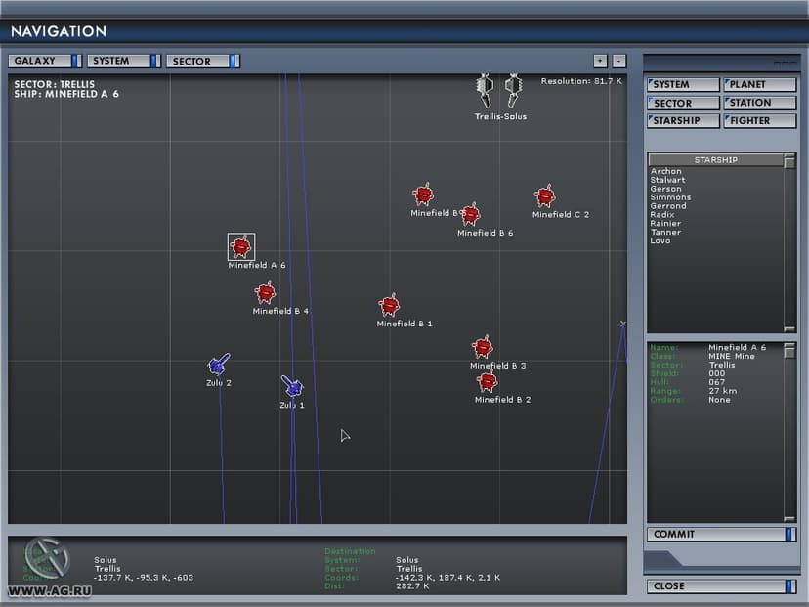
Task: Show the Station list filter
Action: (760, 103)
